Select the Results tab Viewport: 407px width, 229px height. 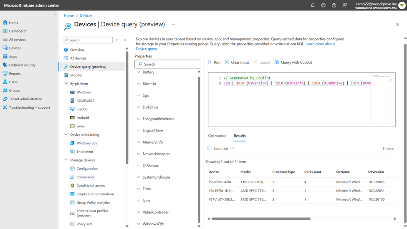pos(240,136)
